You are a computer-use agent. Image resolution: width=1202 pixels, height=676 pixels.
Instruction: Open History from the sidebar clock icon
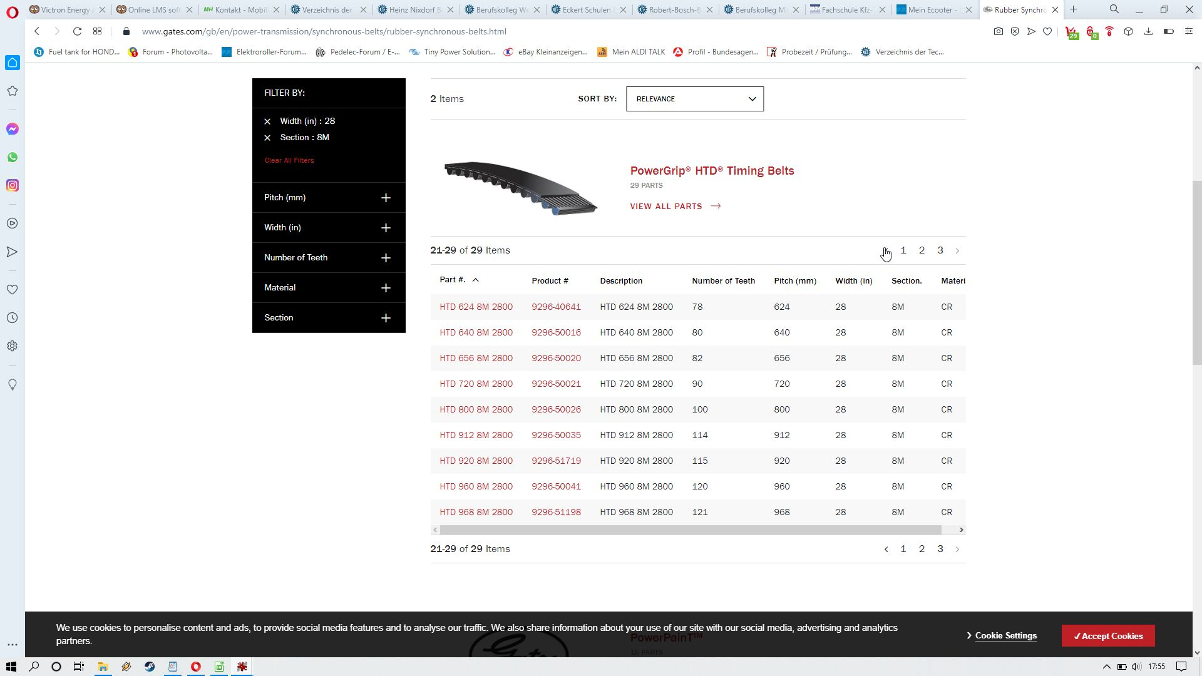click(13, 318)
